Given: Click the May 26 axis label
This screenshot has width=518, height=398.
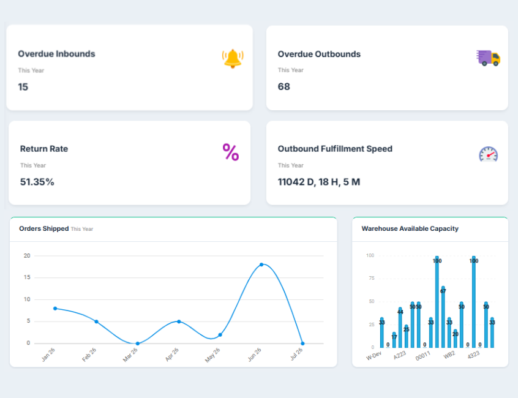Looking at the screenshot, I should [x=212, y=355].
